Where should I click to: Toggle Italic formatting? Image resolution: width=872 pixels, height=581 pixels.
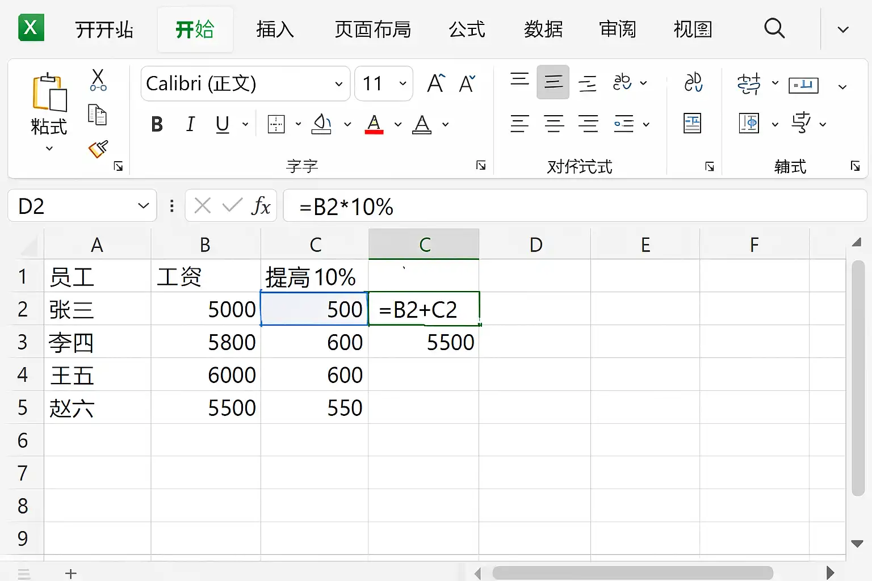coord(190,124)
